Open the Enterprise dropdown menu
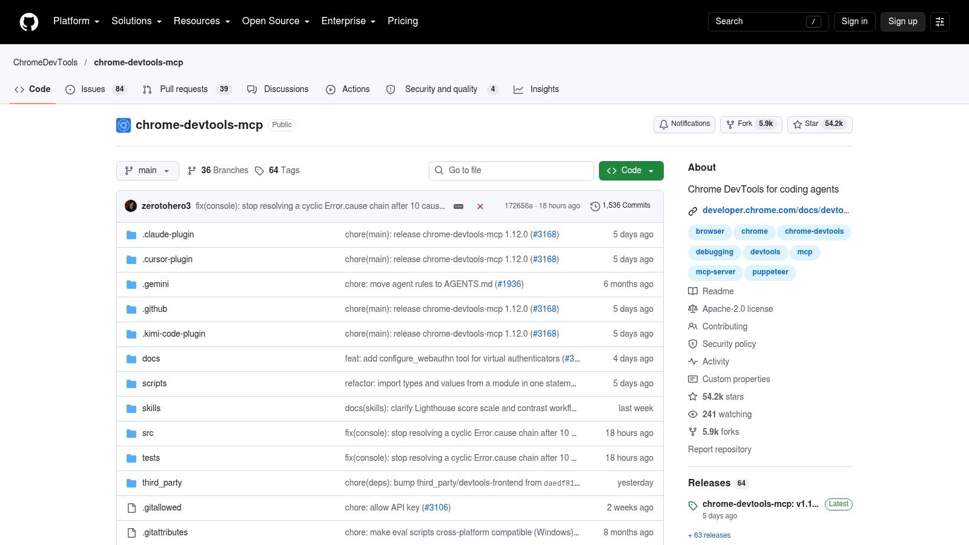Screen dimensions: 969x545 pyautogui.click(x=348, y=21)
